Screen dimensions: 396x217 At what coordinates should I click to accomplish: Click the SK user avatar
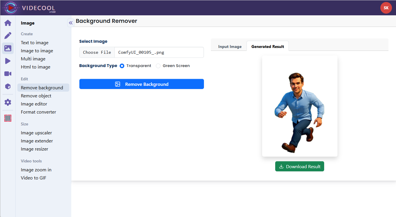click(x=386, y=8)
